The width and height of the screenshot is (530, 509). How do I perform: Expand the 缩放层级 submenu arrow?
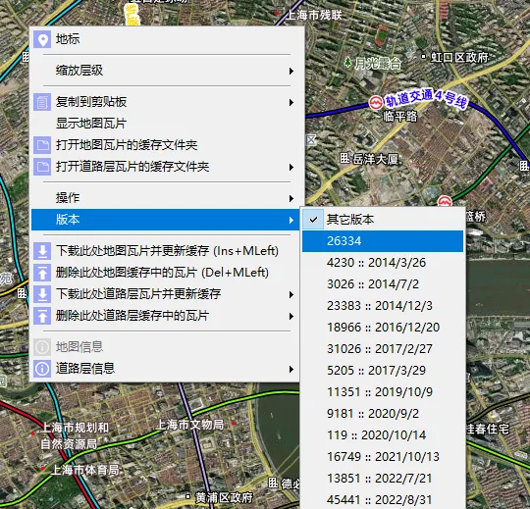pos(291,71)
